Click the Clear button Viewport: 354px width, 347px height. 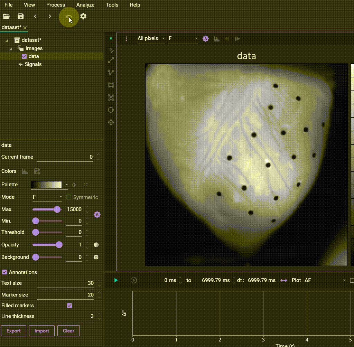[68, 331]
